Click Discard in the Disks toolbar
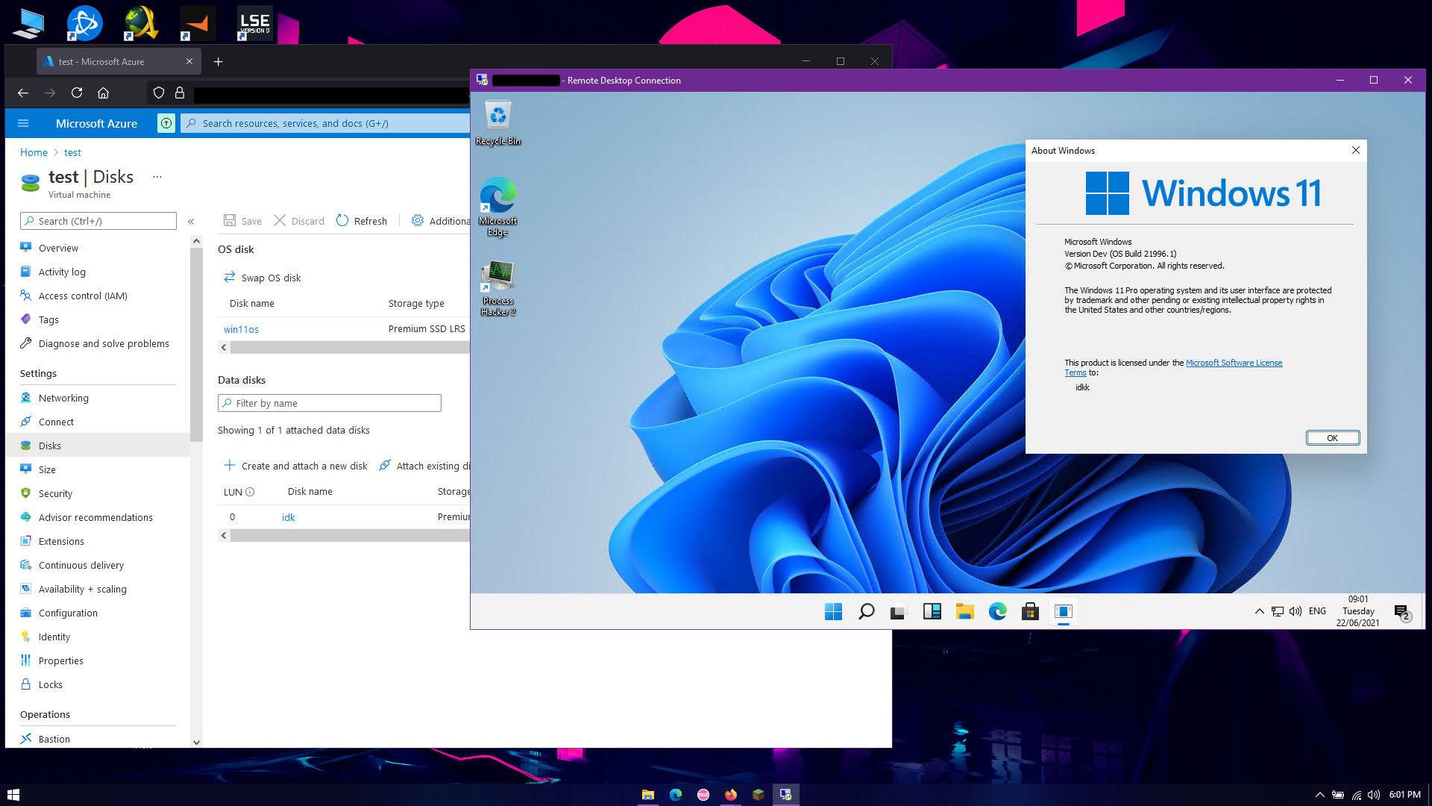The height and width of the screenshot is (806, 1432). (298, 221)
